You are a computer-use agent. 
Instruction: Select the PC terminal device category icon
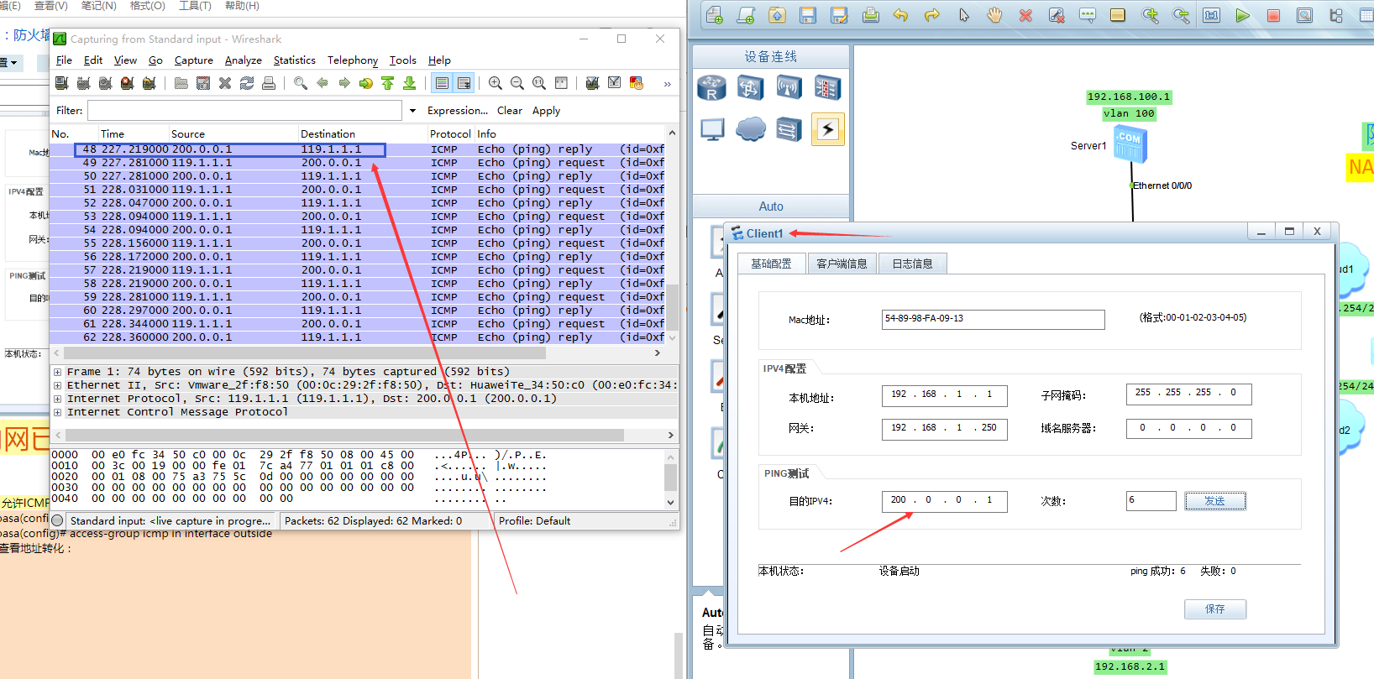[x=711, y=129]
